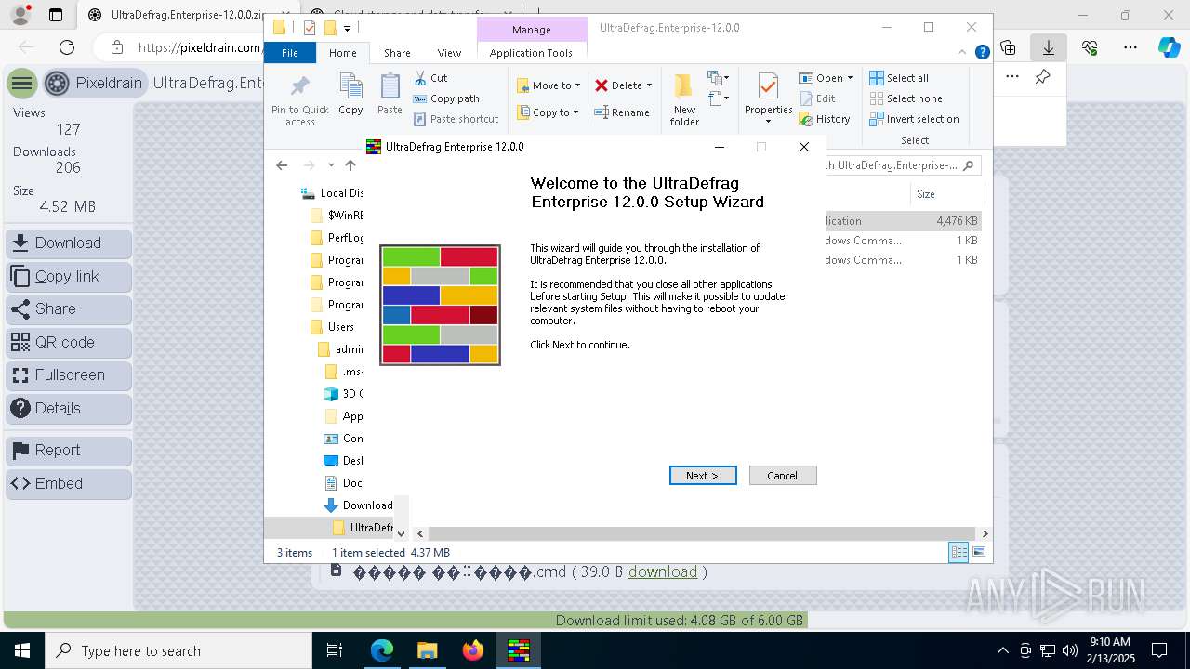
Task: Click the taskbar search box
Action: [x=178, y=650]
